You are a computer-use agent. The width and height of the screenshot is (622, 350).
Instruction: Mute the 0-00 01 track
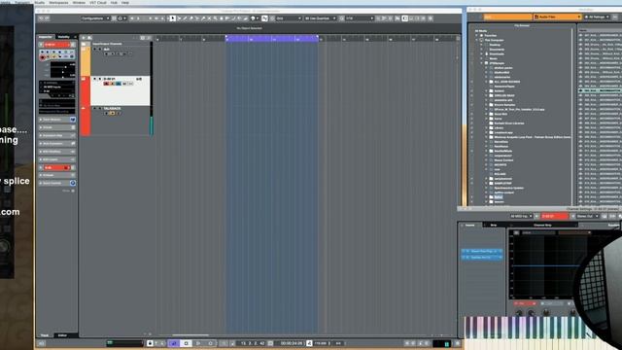[95, 79]
